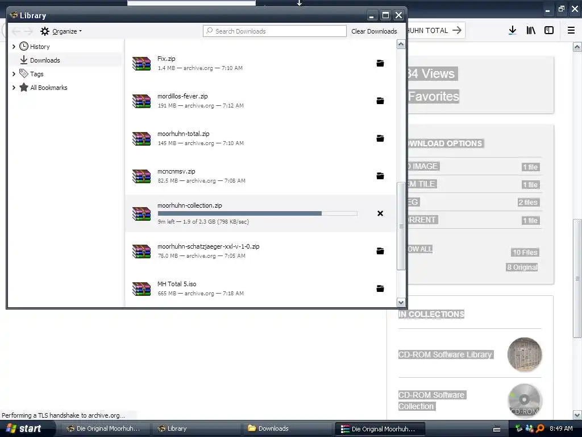Click CD-ROM Software Collection disc thumbnail

(x=525, y=401)
